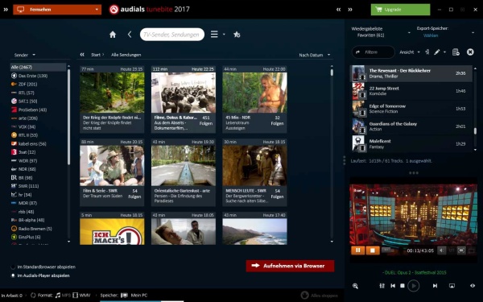Click the zoom magnifier icon in player
Viewport: 483px width, 302px height.
tap(355, 286)
